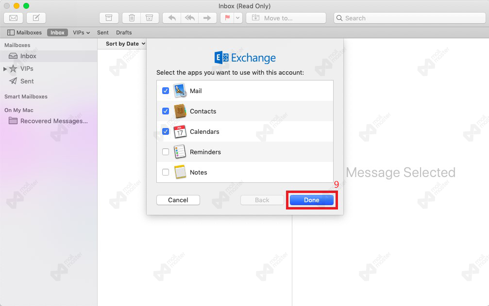This screenshot has height=306, width=489.
Task: Click the trash Delete icon
Action: pos(132,18)
